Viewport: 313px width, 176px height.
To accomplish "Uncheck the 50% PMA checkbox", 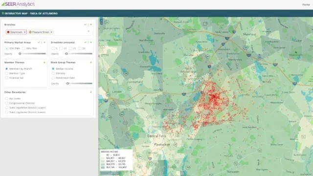I will (x=7, y=48).
